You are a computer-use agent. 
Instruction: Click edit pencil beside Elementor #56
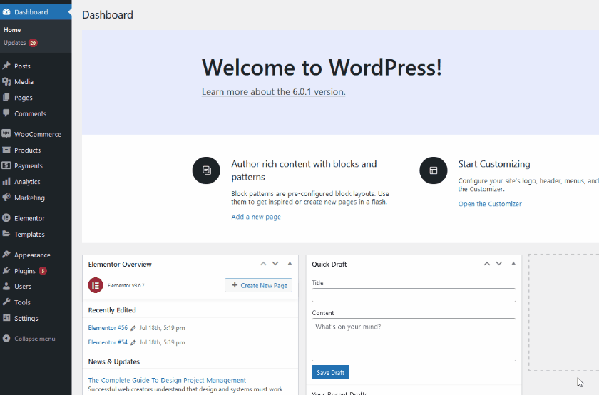[133, 328]
